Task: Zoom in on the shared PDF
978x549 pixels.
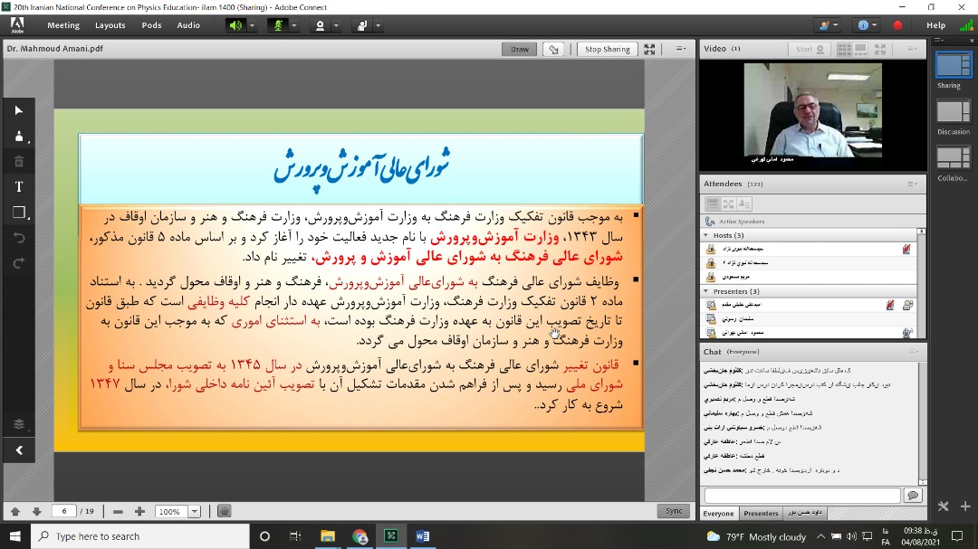Action: (139, 511)
